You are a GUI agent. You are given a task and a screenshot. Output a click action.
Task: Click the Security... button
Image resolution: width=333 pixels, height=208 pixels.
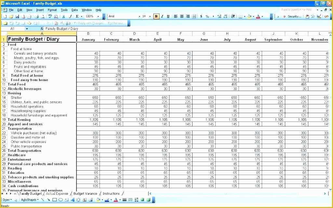point(292,16)
